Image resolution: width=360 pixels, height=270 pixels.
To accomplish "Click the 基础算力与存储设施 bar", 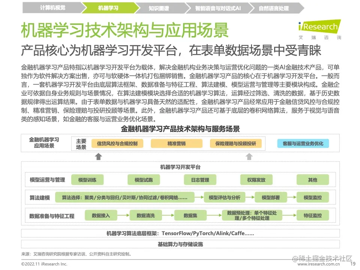I will click(180, 244).
